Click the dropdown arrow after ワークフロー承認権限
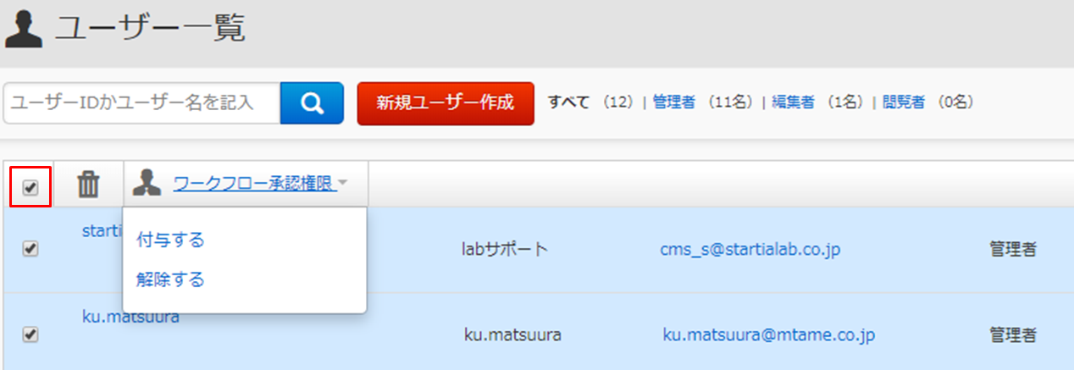1074x370 pixels. click(343, 183)
